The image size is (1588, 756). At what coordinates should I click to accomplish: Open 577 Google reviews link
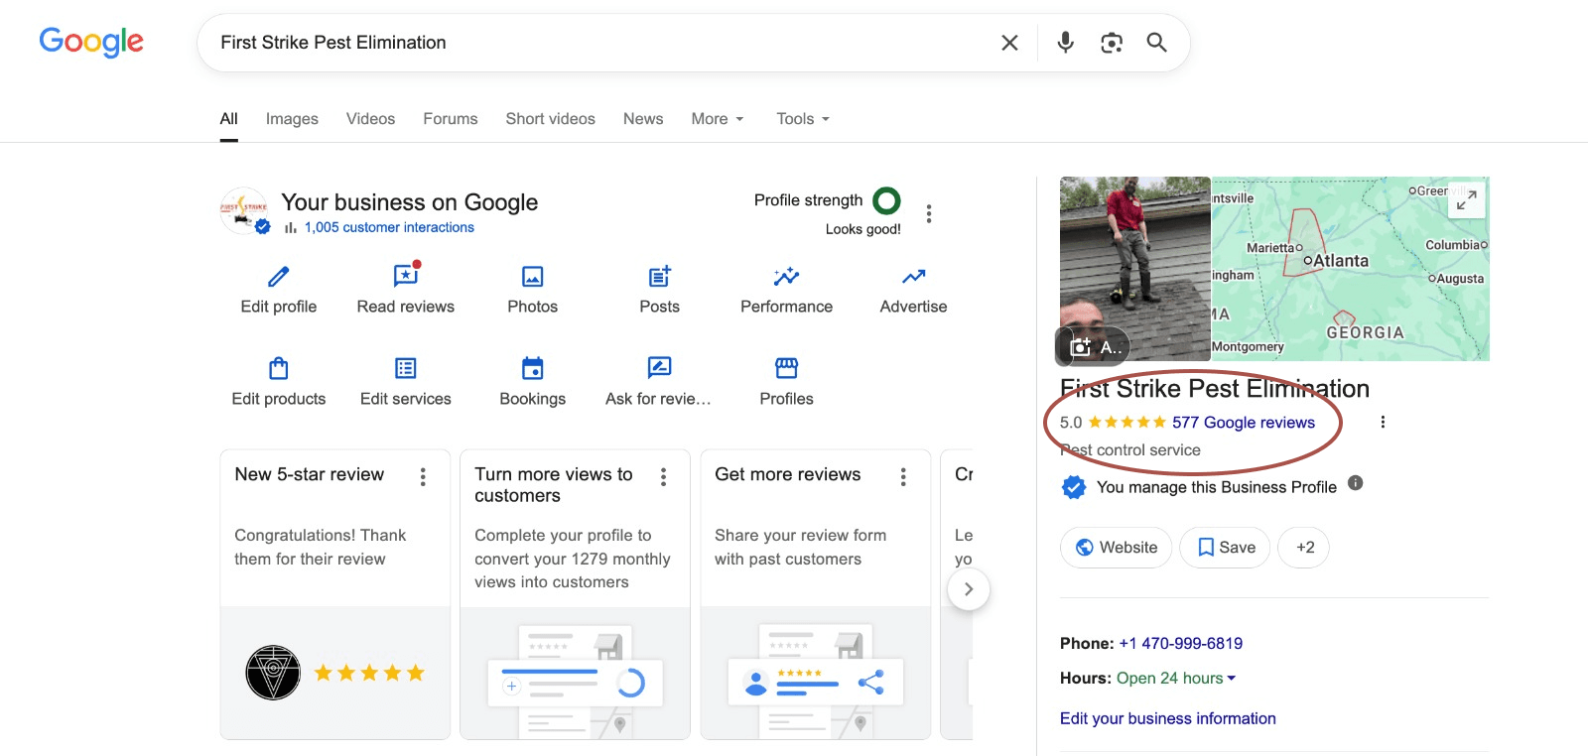[x=1244, y=423]
